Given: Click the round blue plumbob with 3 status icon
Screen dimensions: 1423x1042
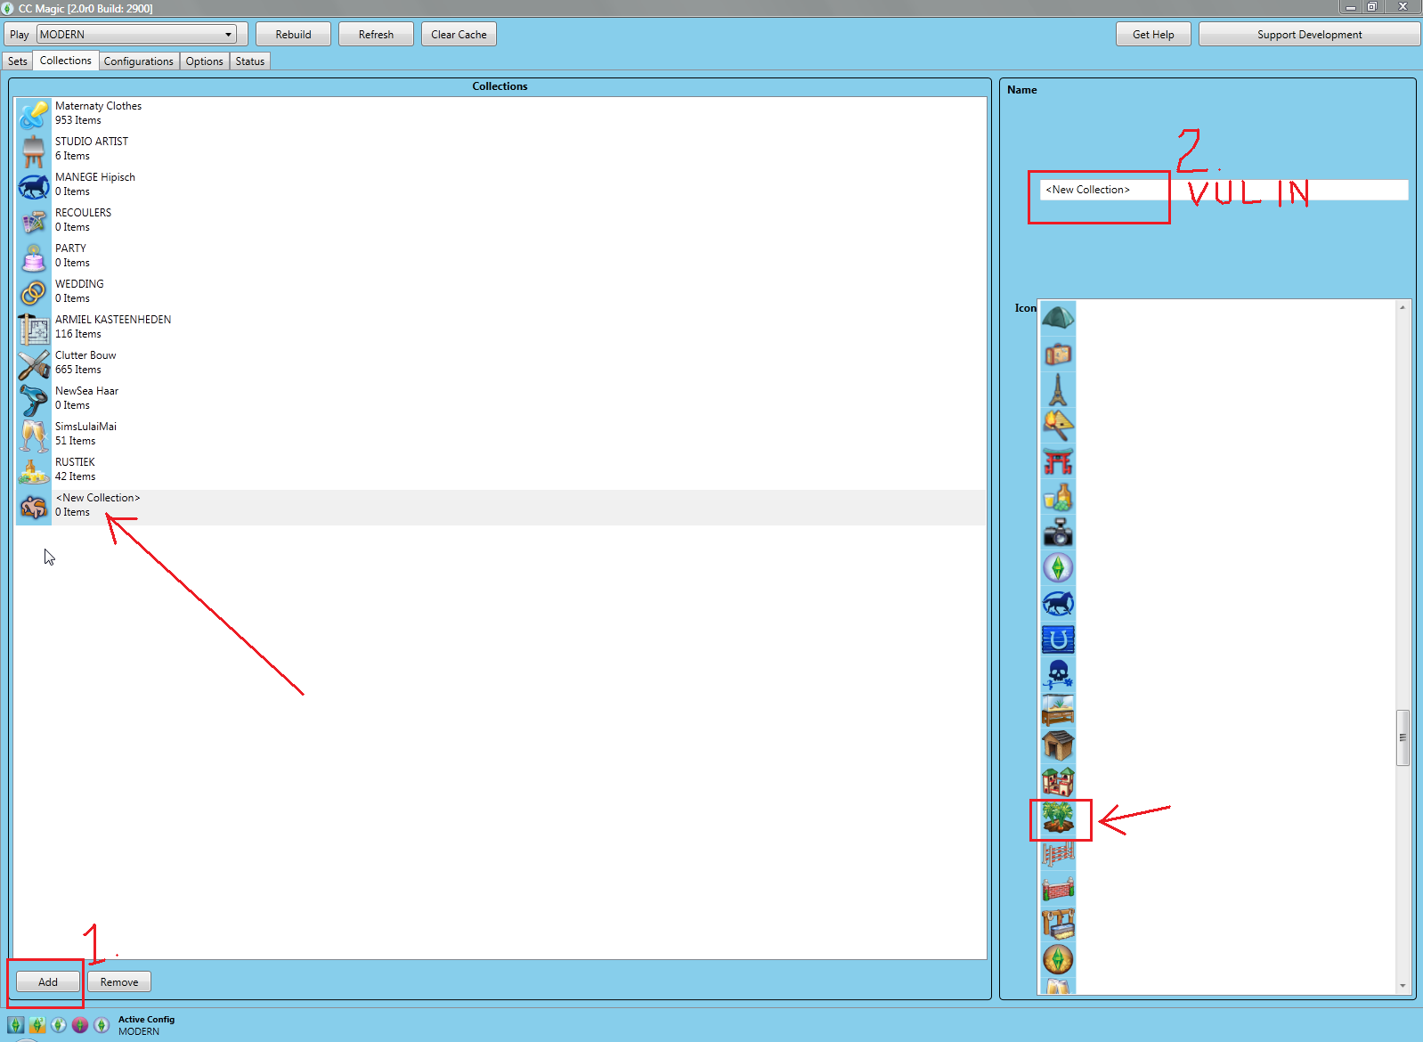Looking at the screenshot, I should pyautogui.click(x=59, y=1025).
